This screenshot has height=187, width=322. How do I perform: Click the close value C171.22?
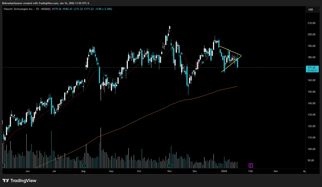(89, 9)
